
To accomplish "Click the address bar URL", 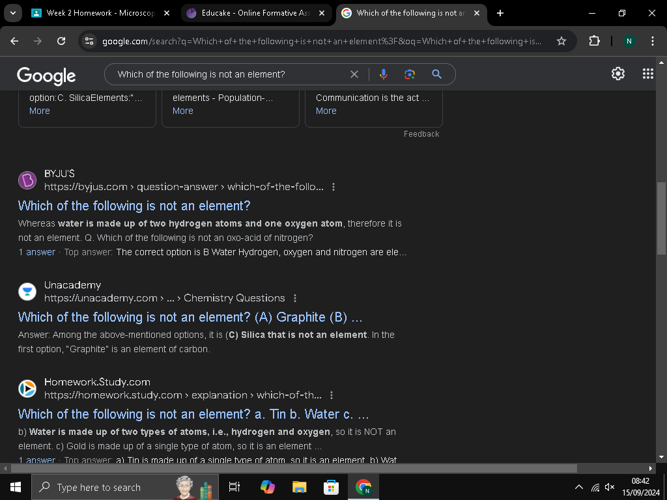I will (322, 41).
